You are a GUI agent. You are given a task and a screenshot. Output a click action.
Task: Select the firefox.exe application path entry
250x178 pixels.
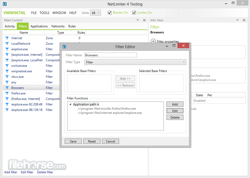pos(107,109)
